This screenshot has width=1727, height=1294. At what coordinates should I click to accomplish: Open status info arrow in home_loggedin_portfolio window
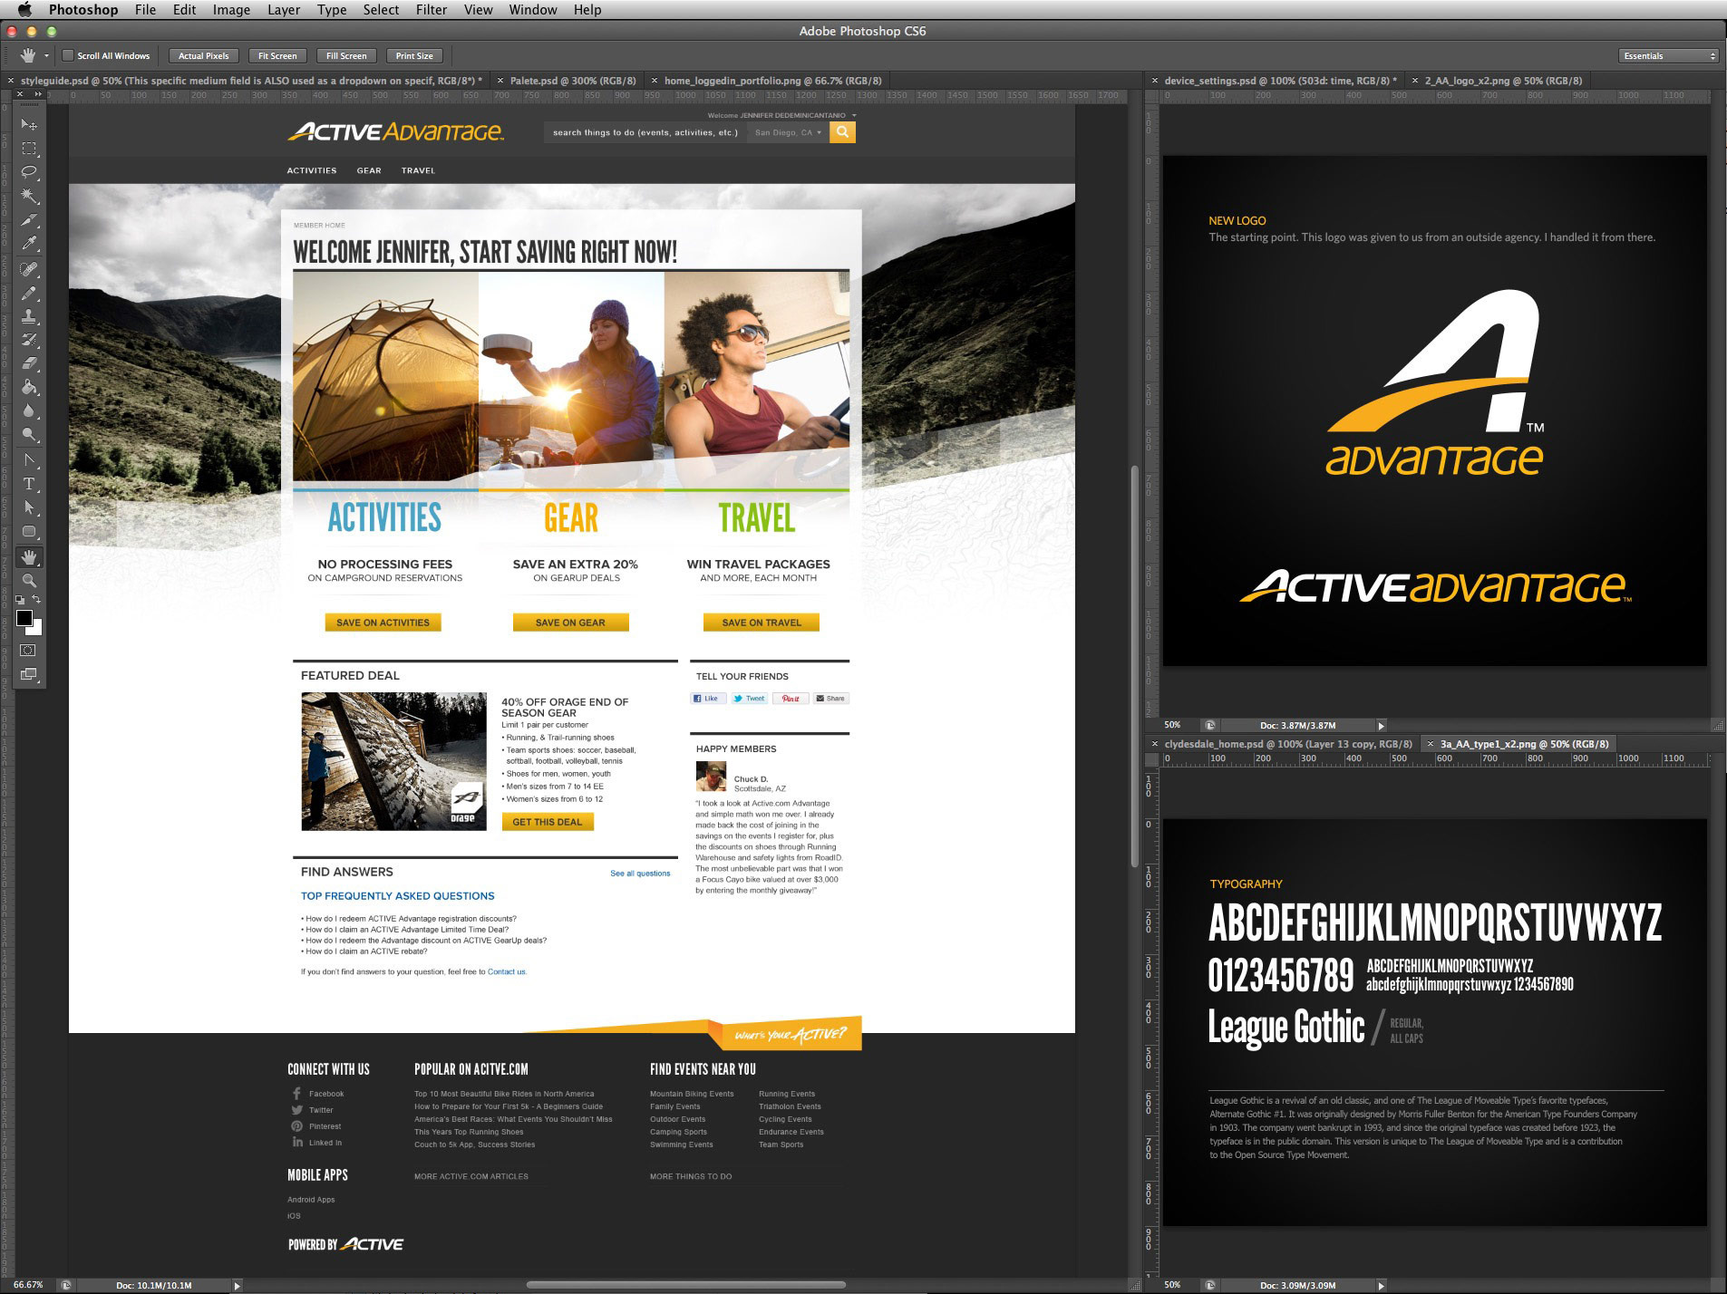[x=238, y=1285]
